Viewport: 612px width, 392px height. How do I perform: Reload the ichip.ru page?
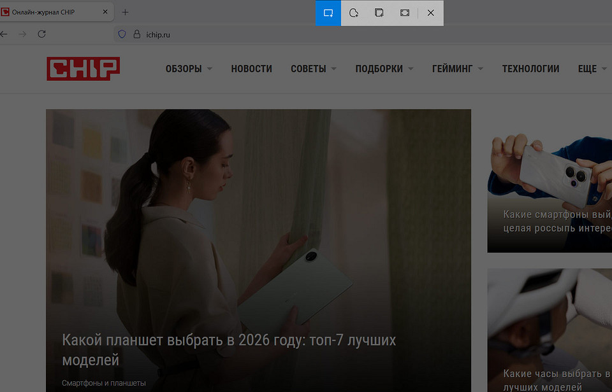(x=41, y=34)
